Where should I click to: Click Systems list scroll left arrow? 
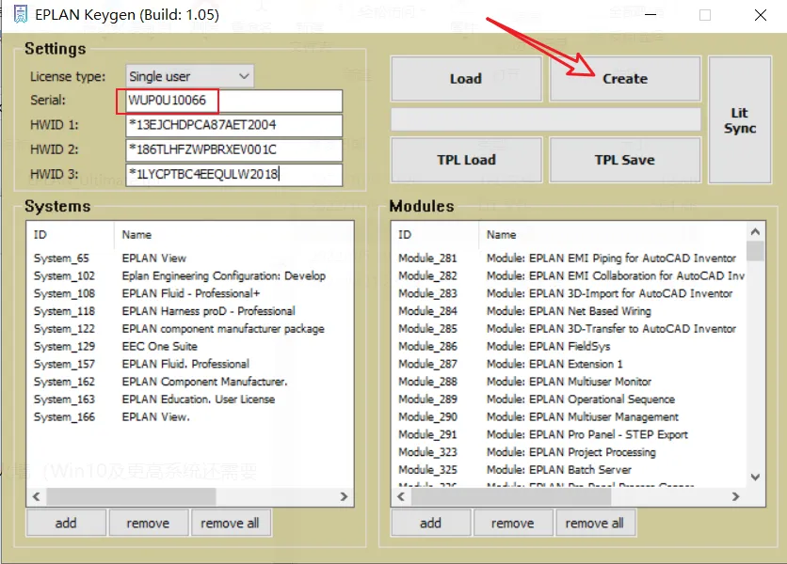point(36,497)
